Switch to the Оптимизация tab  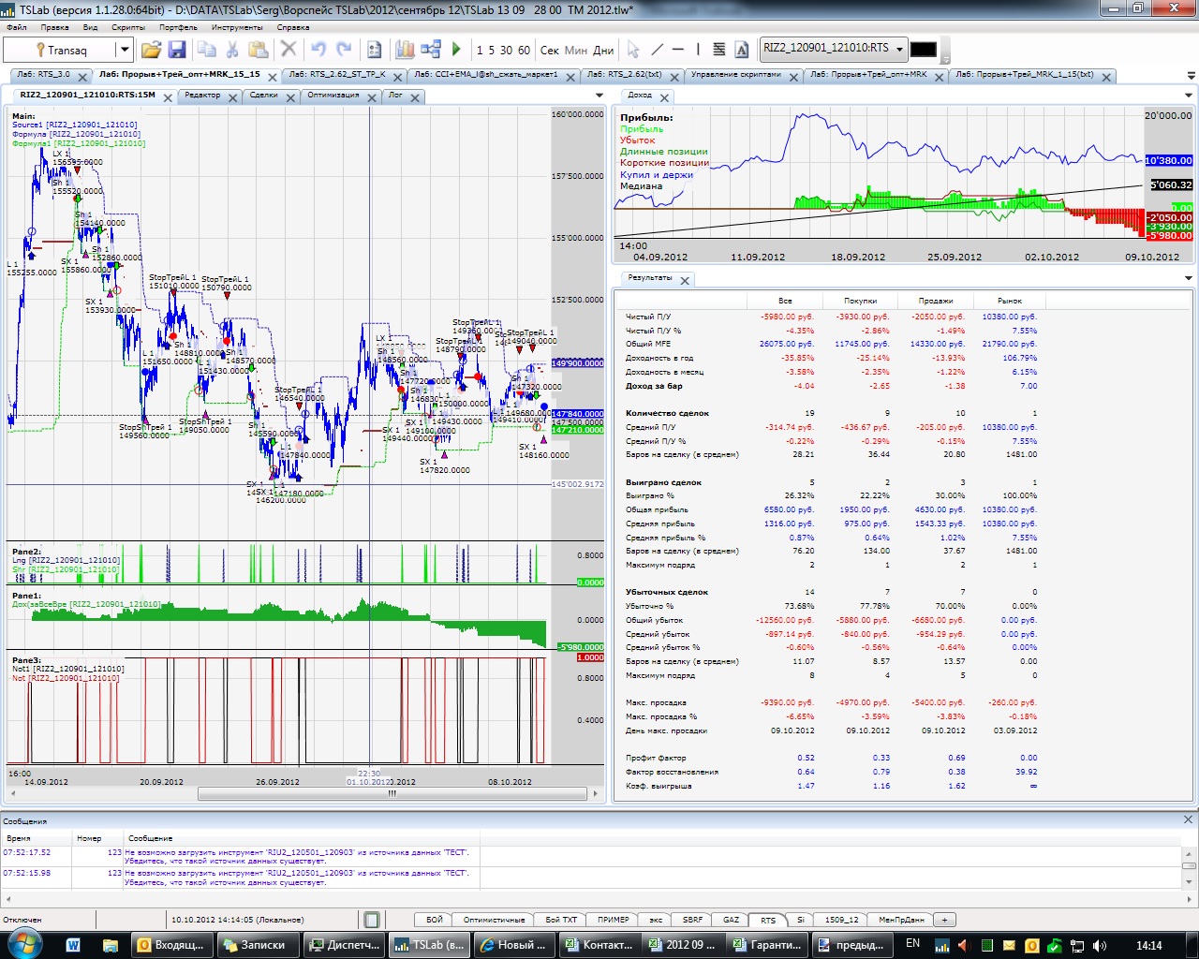tap(333, 96)
